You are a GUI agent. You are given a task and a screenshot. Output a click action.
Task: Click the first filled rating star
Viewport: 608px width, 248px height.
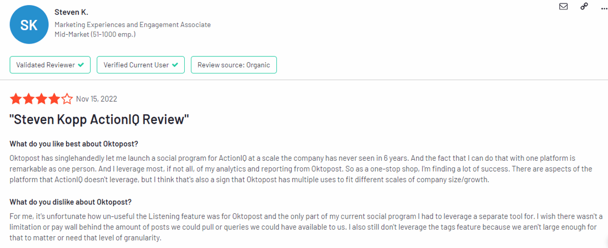pyautogui.click(x=16, y=99)
